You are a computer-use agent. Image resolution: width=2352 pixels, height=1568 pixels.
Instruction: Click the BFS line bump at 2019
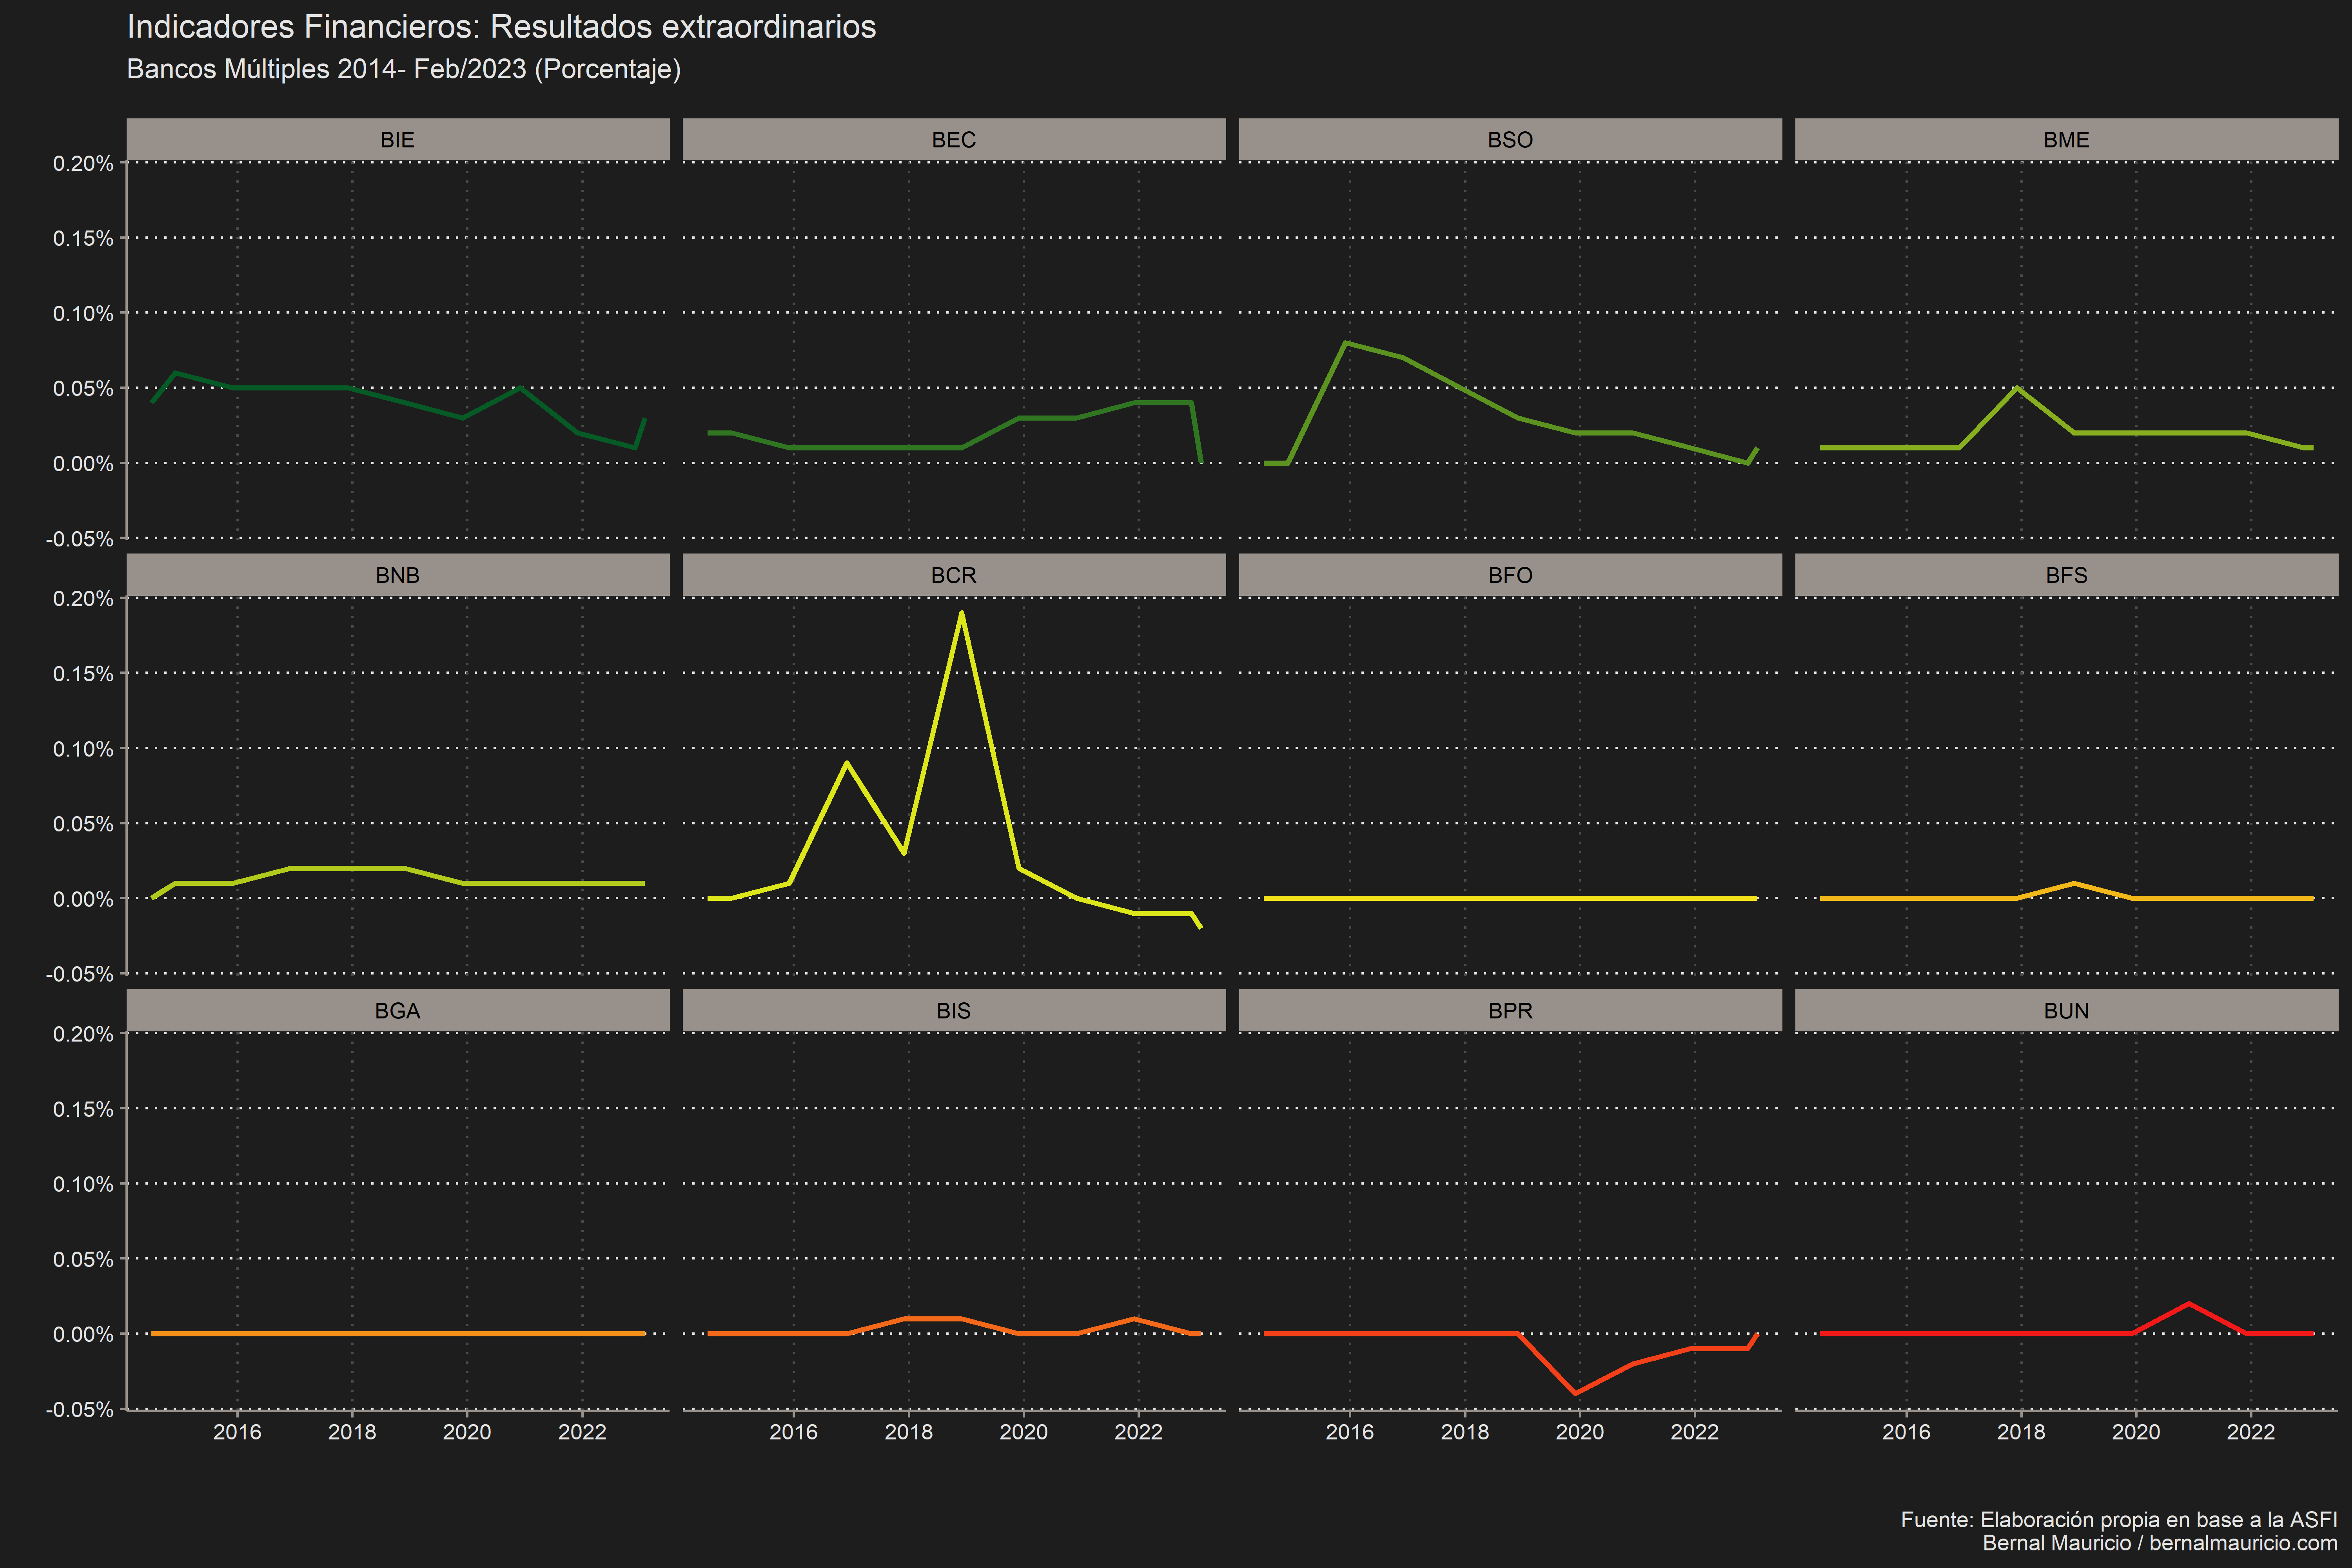pyautogui.click(x=2075, y=883)
